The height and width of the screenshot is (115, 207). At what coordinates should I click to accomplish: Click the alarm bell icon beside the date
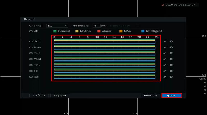pyautogui.click(x=163, y=5)
